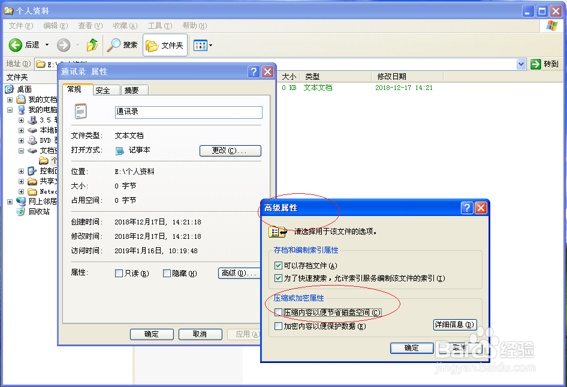The width and height of the screenshot is (567, 387).
Task: Click the 更改 (Change) button
Action: click(x=230, y=151)
